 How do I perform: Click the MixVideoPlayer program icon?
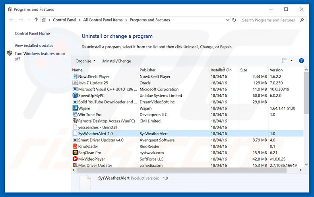point(75,159)
